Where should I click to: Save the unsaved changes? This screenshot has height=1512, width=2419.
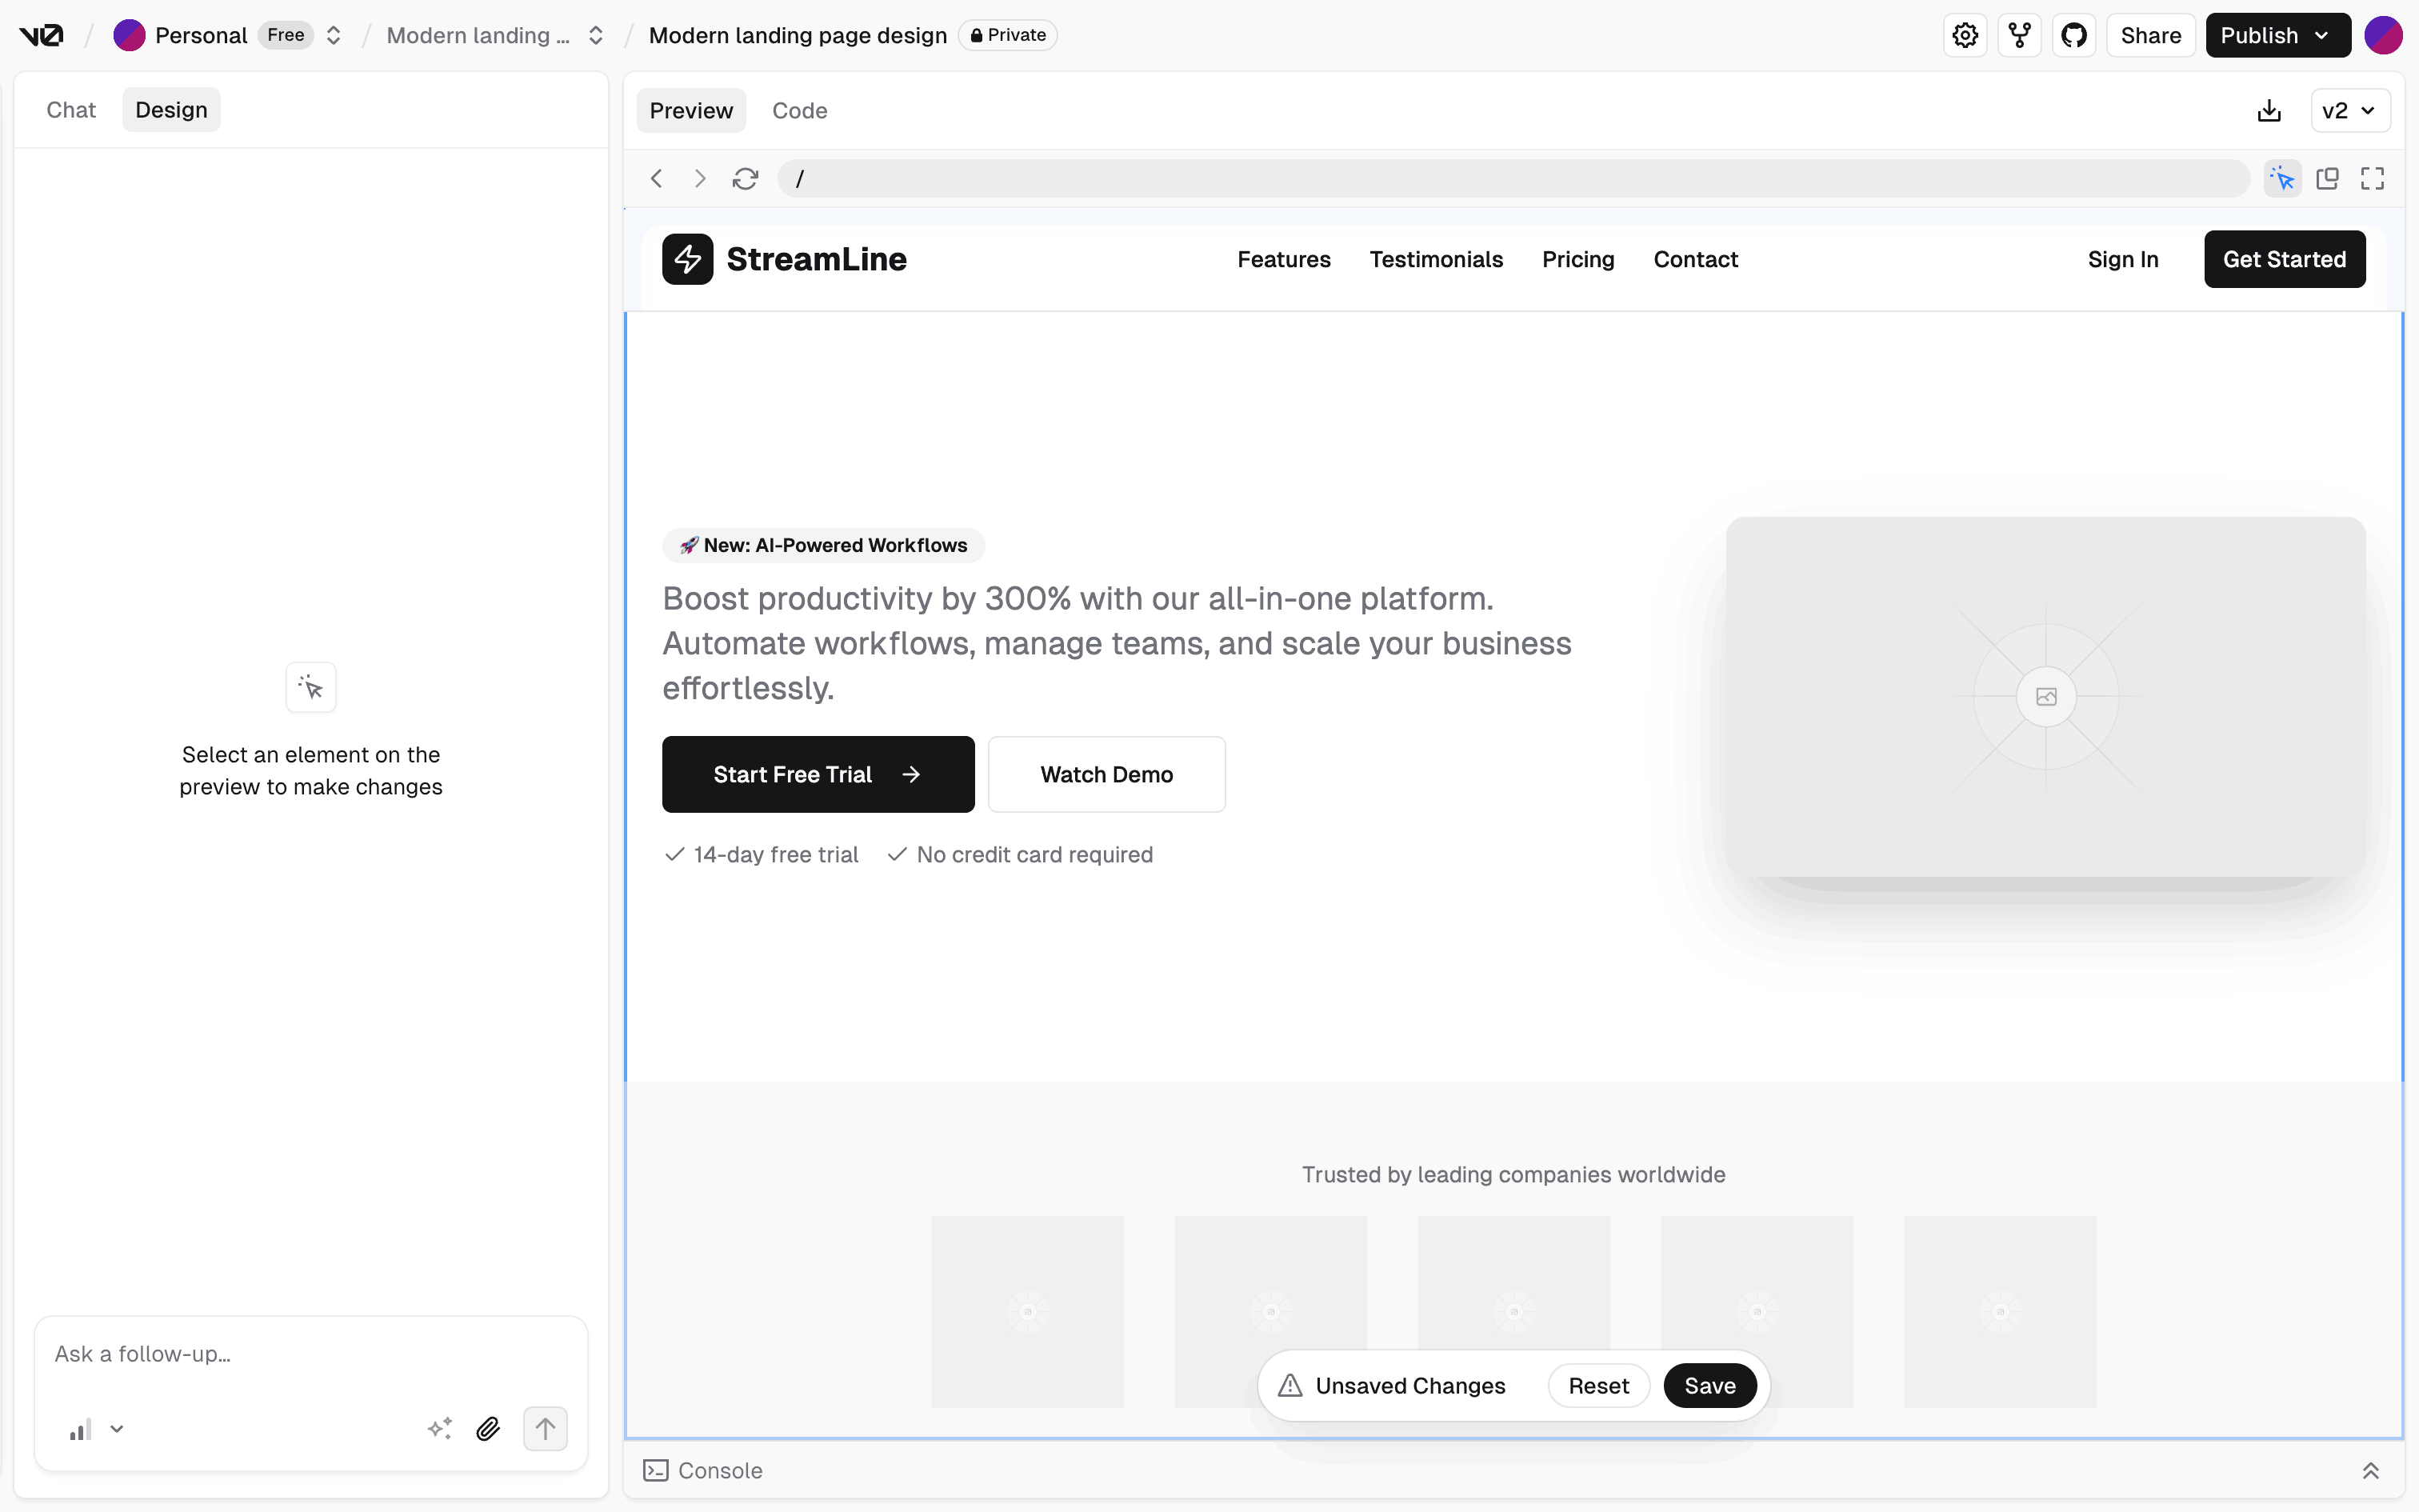pos(1709,1385)
